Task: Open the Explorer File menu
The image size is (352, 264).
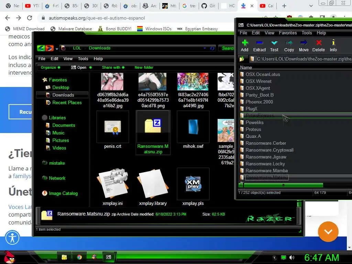Action: (42, 58)
